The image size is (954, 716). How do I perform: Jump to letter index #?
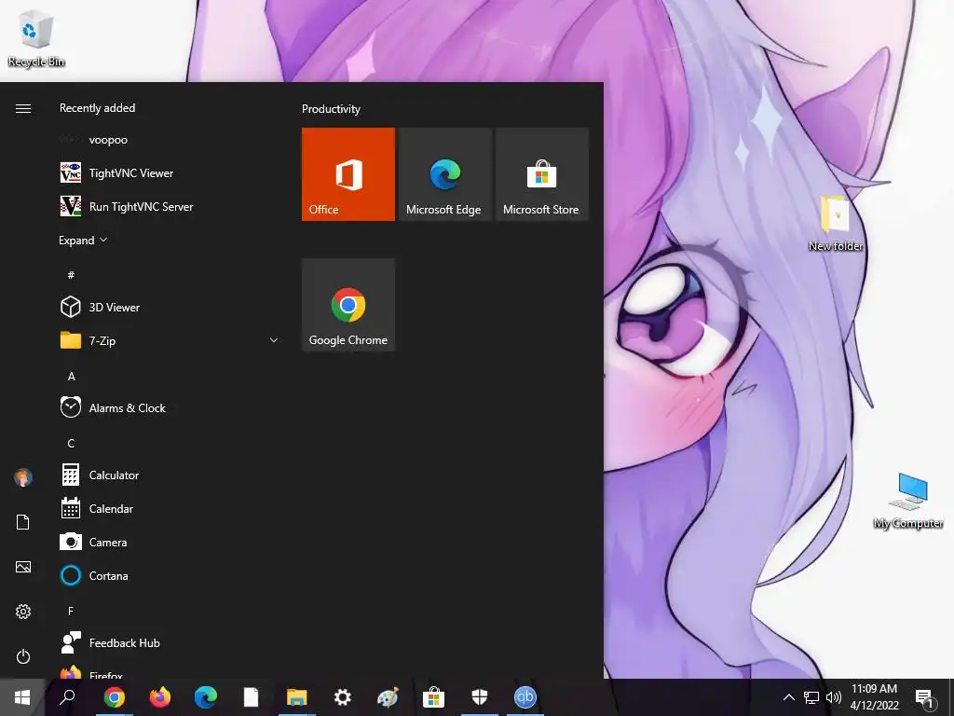click(x=71, y=275)
